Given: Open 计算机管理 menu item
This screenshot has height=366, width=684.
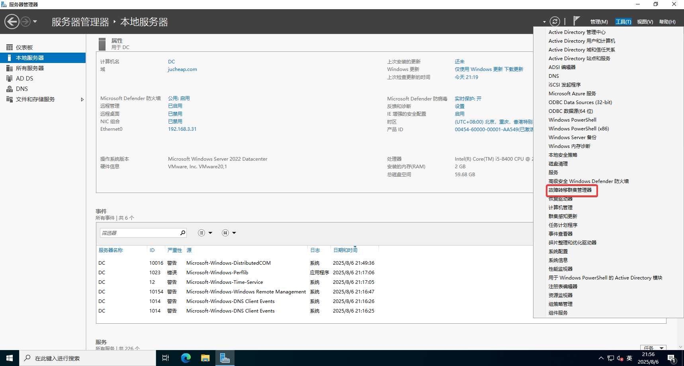Looking at the screenshot, I should click(x=560, y=208).
